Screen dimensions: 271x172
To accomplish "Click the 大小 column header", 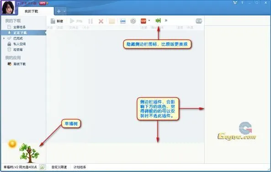I will (x=86, y=27).
